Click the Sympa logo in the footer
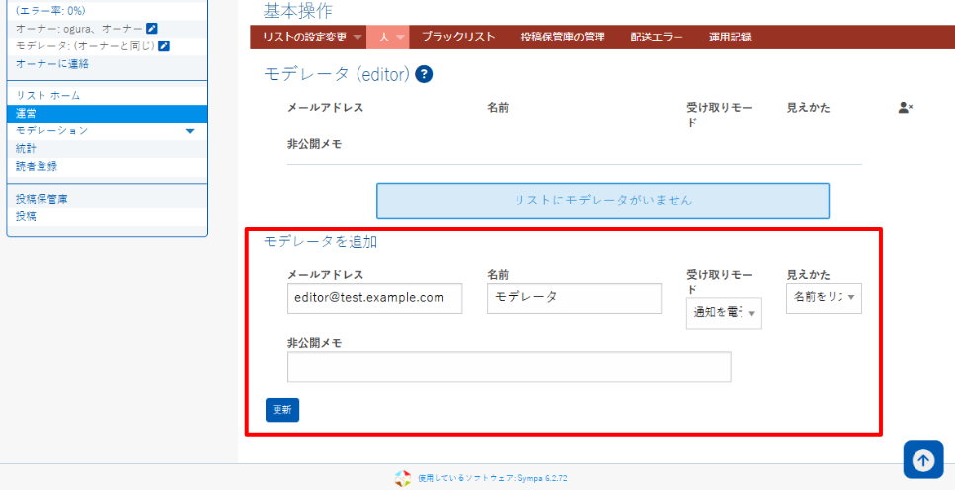 403,478
